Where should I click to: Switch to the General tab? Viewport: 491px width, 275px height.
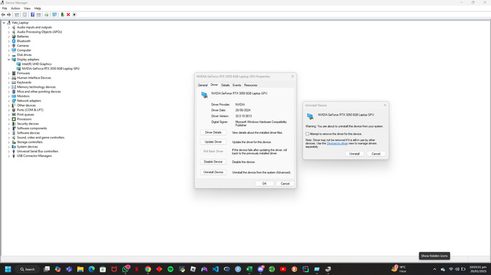(x=203, y=85)
